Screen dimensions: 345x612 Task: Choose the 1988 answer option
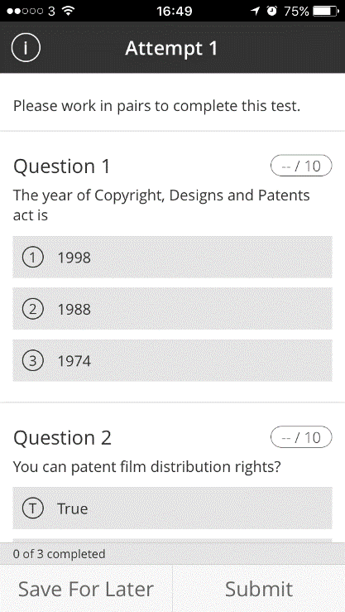point(172,309)
